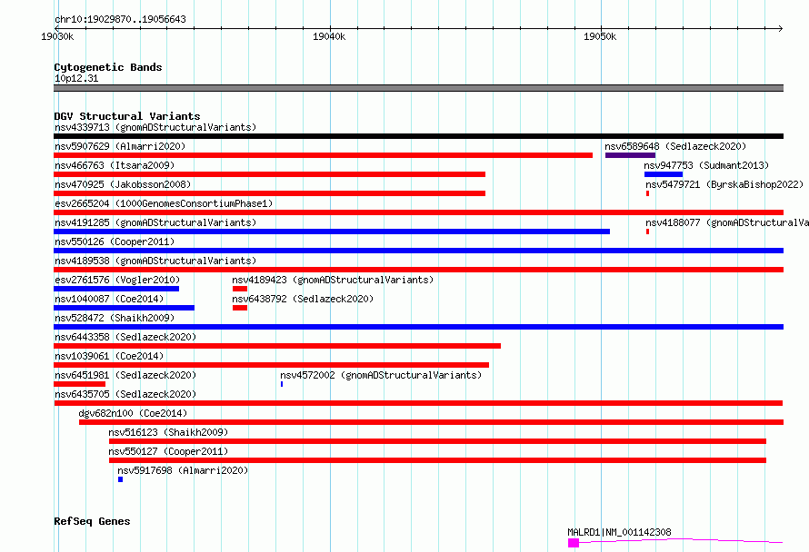Click the 19040k ruler position label
809x552 pixels.
tap(329, 36)
